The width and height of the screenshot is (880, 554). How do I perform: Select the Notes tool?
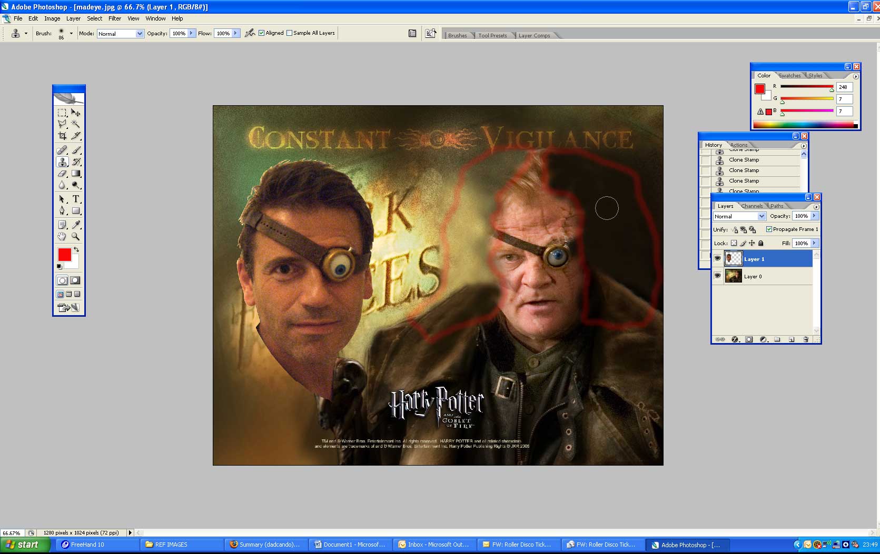pyautogui.click(x=62, y=225)
